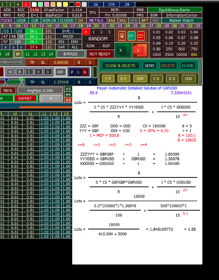219x280 pixels.
Task: Pick the orange color swatch
Action: coord(53,4)
